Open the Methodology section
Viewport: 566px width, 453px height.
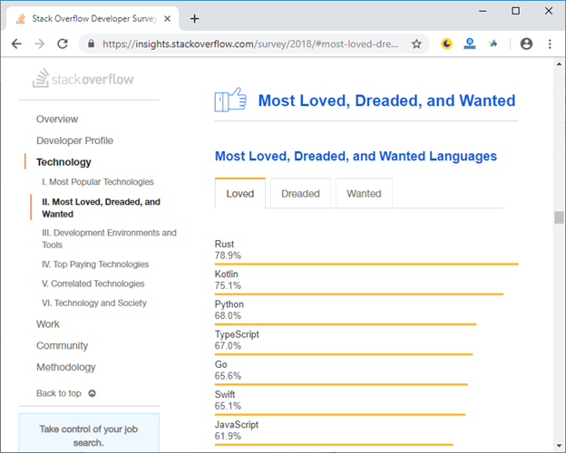tap(66, 367)
